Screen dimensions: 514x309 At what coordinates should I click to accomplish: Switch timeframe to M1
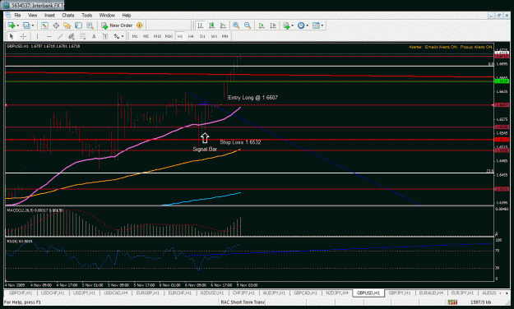135,36
